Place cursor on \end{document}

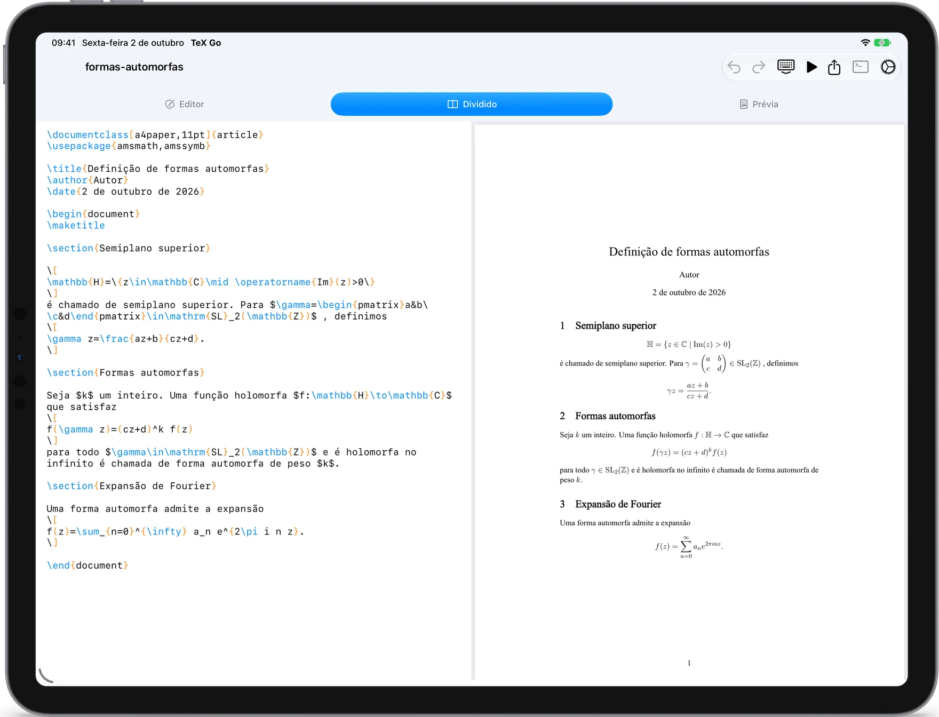click(x=87, y=565)
